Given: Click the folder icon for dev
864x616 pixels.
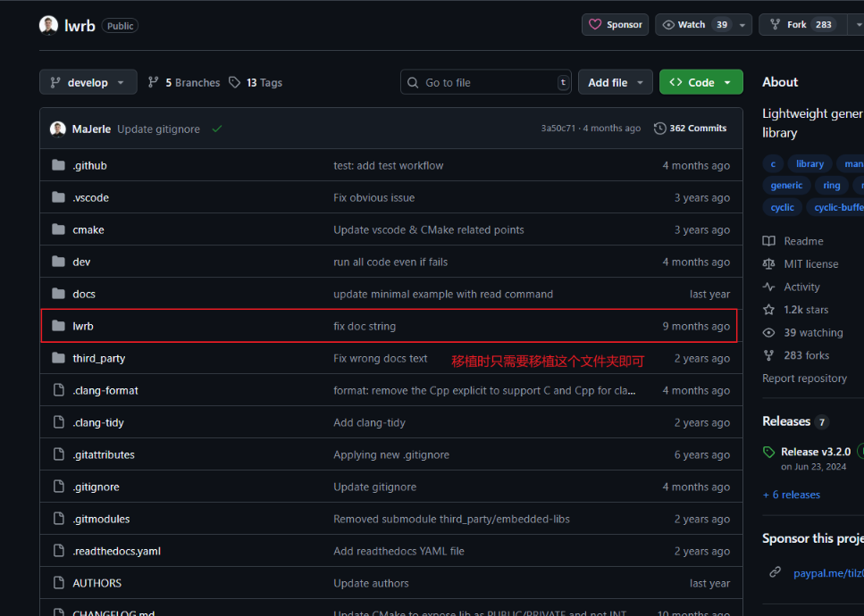Looking at the screenshot, I should (x=58, y=262).
